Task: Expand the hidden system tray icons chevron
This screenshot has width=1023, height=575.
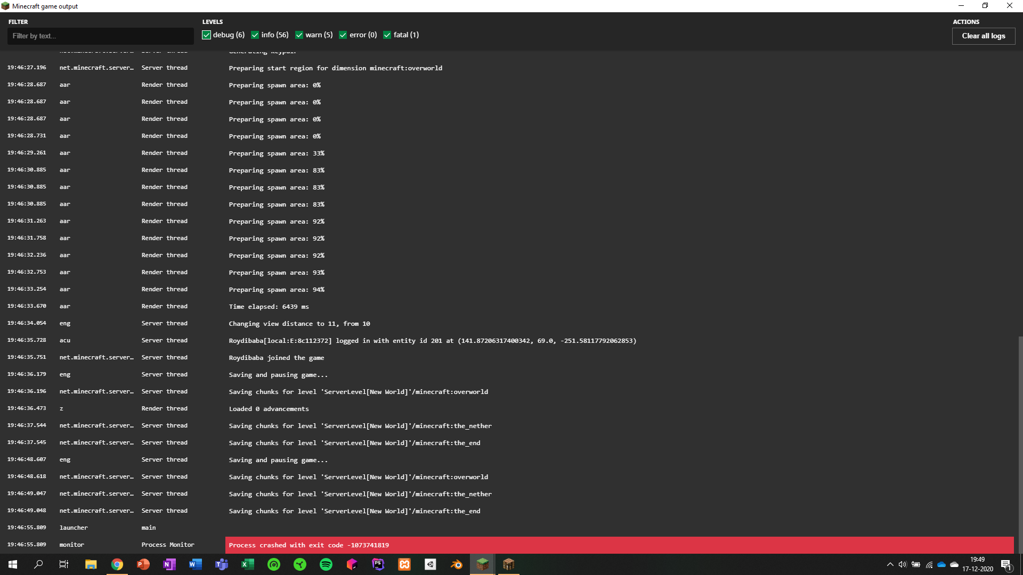Action: 890,564
